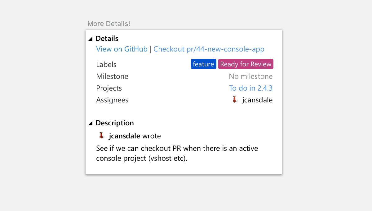Click the Labels row heading
The width and height of the screenshot is (372, 211).
click(x=106, y=64)
